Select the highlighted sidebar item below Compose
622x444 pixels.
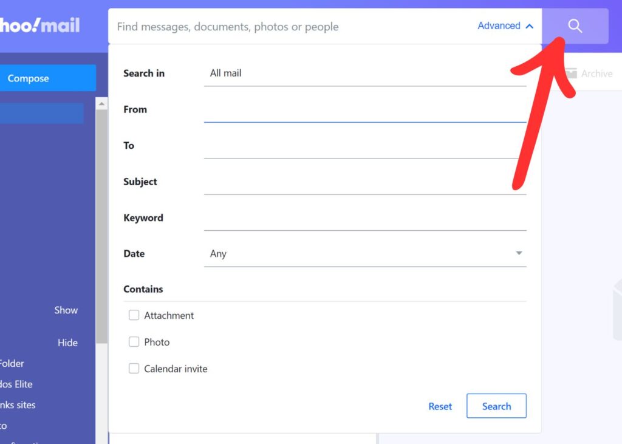tap(42, 113)
